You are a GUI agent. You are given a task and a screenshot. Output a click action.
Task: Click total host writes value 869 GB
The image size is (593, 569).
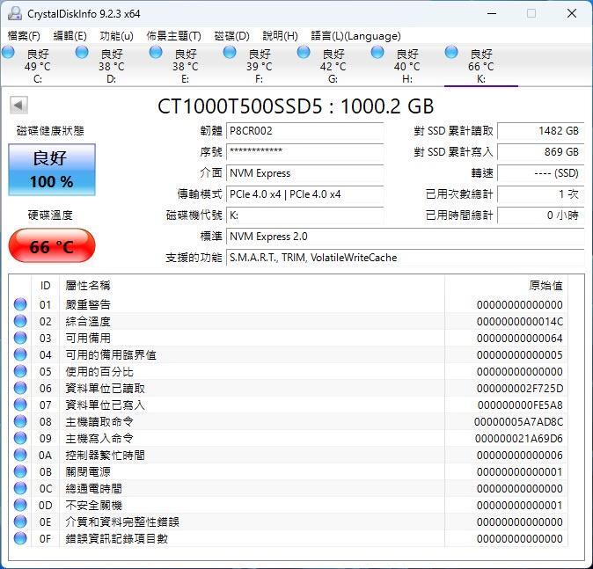point(541,152)
